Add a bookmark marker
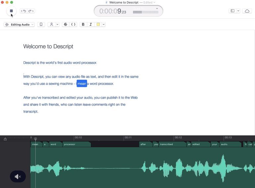Viewport: 255px width, 188px height. click(x=41, y=24)
